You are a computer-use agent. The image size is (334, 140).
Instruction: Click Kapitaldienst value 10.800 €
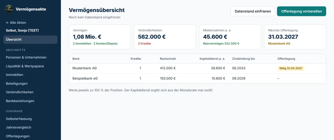[x=218, y=78]
